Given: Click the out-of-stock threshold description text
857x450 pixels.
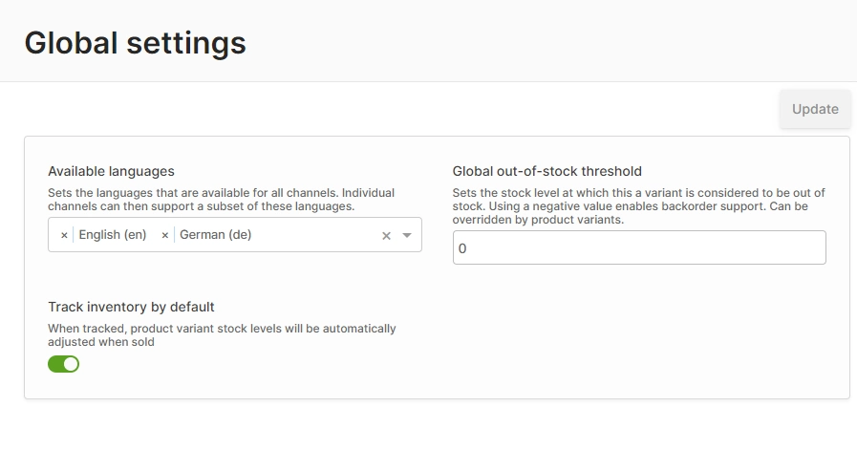Looking at the screenshot, I should tap(638, 206).
